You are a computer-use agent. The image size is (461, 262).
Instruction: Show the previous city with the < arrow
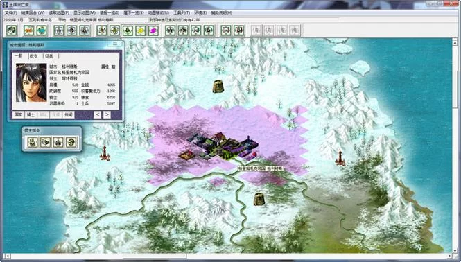(97, 114)
